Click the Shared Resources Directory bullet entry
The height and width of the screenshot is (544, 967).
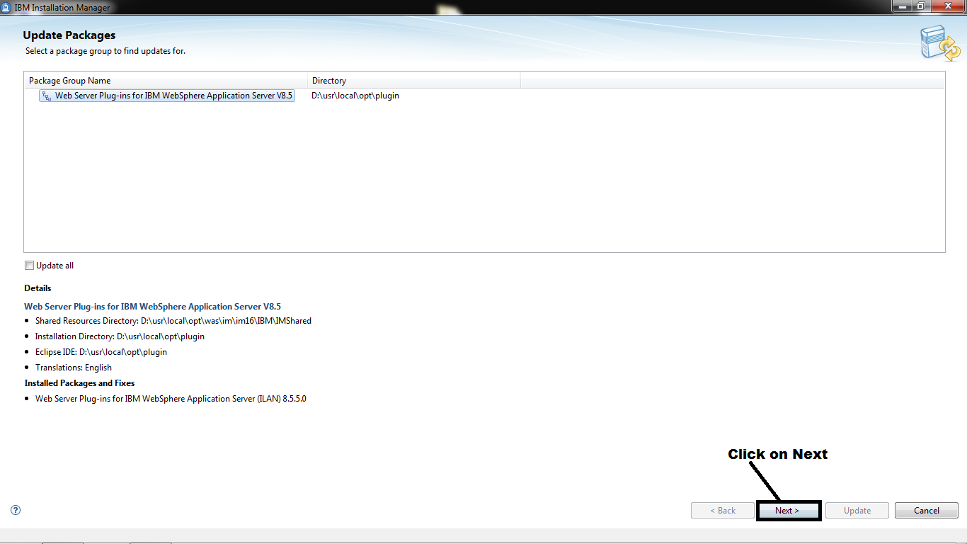173,320
